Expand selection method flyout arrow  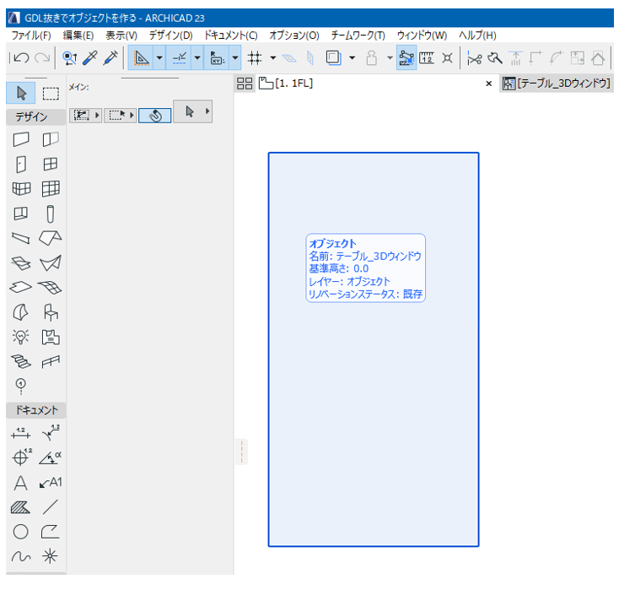pos(97,116)
